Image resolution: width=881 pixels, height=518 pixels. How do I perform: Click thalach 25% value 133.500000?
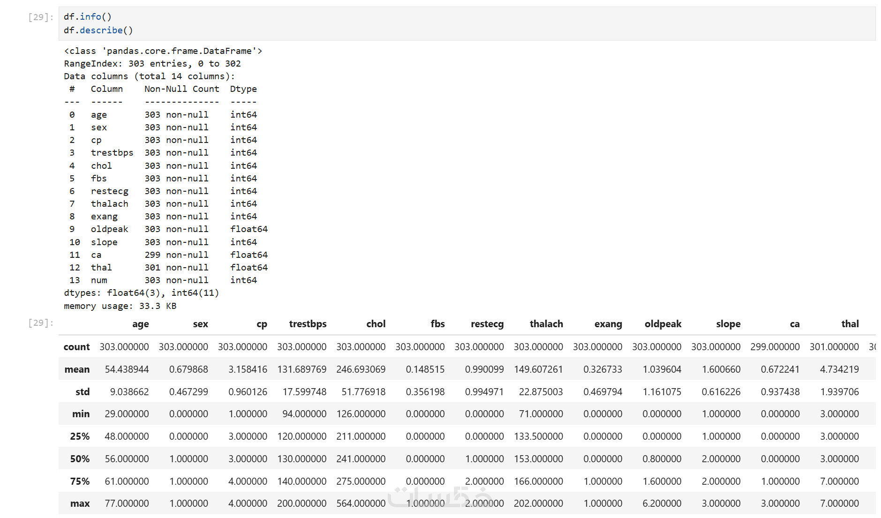coord(538,436)
